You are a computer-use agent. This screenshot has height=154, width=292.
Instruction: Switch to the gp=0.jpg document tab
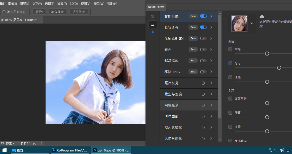coord(111,150)
